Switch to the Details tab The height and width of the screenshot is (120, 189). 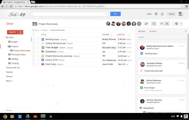pos(142,31)
